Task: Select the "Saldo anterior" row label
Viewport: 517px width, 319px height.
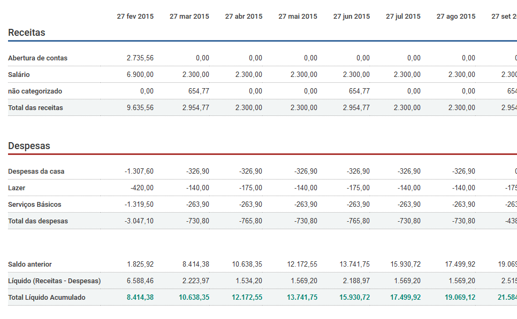Action: (29, 264)
